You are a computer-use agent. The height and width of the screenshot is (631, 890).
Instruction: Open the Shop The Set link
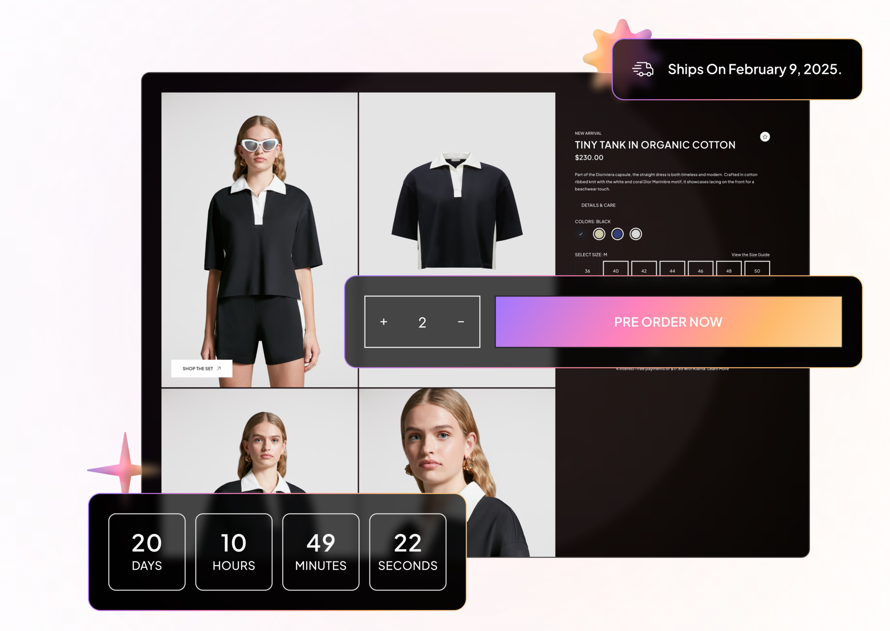(x=201, y=368)
